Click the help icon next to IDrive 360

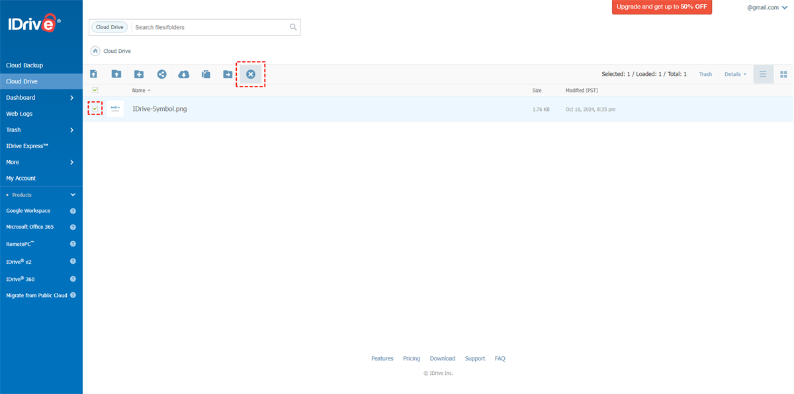coord(73,279)
